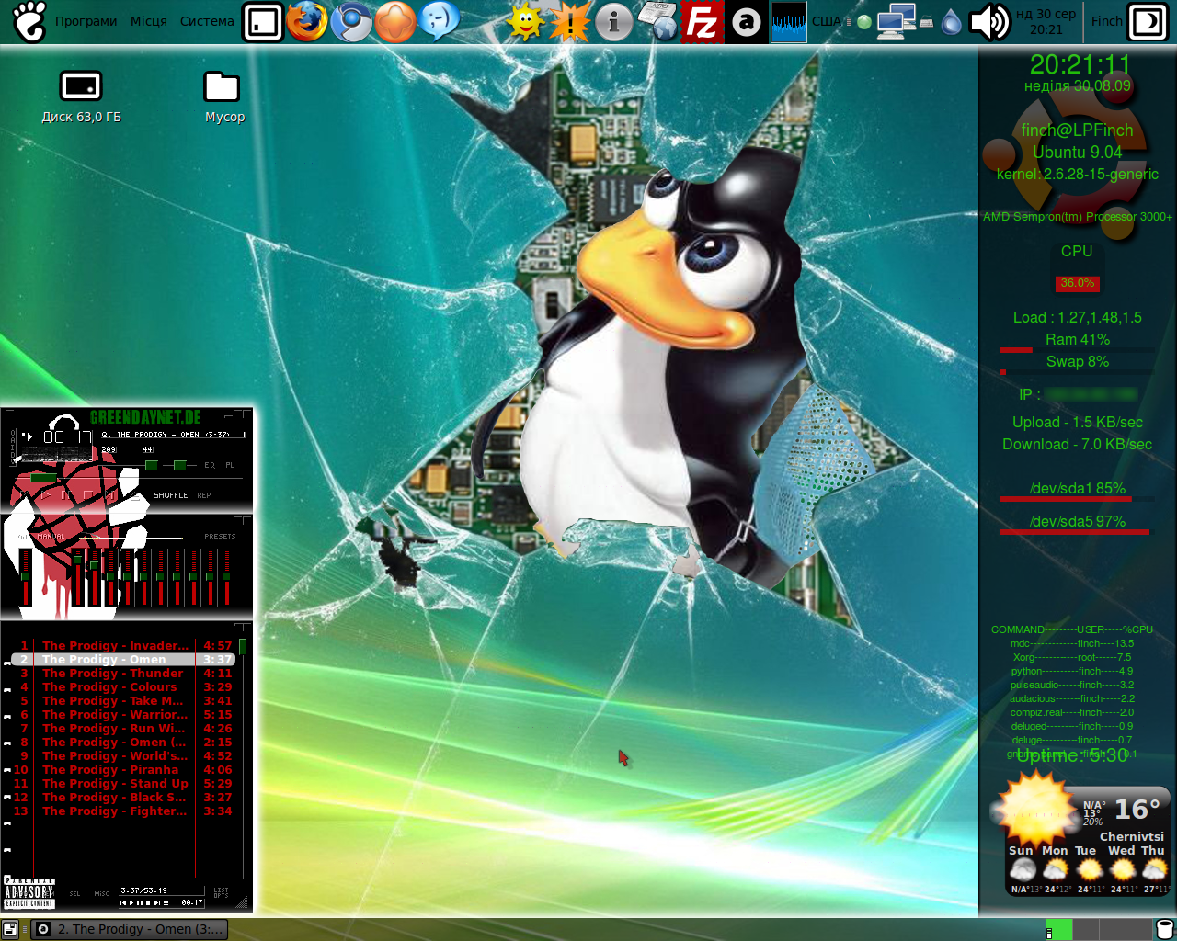Click the player's green seek position slider
1177x941 pixels.
43,478
